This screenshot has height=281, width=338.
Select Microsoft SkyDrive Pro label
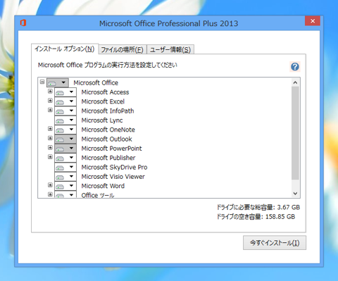[114, 167]
